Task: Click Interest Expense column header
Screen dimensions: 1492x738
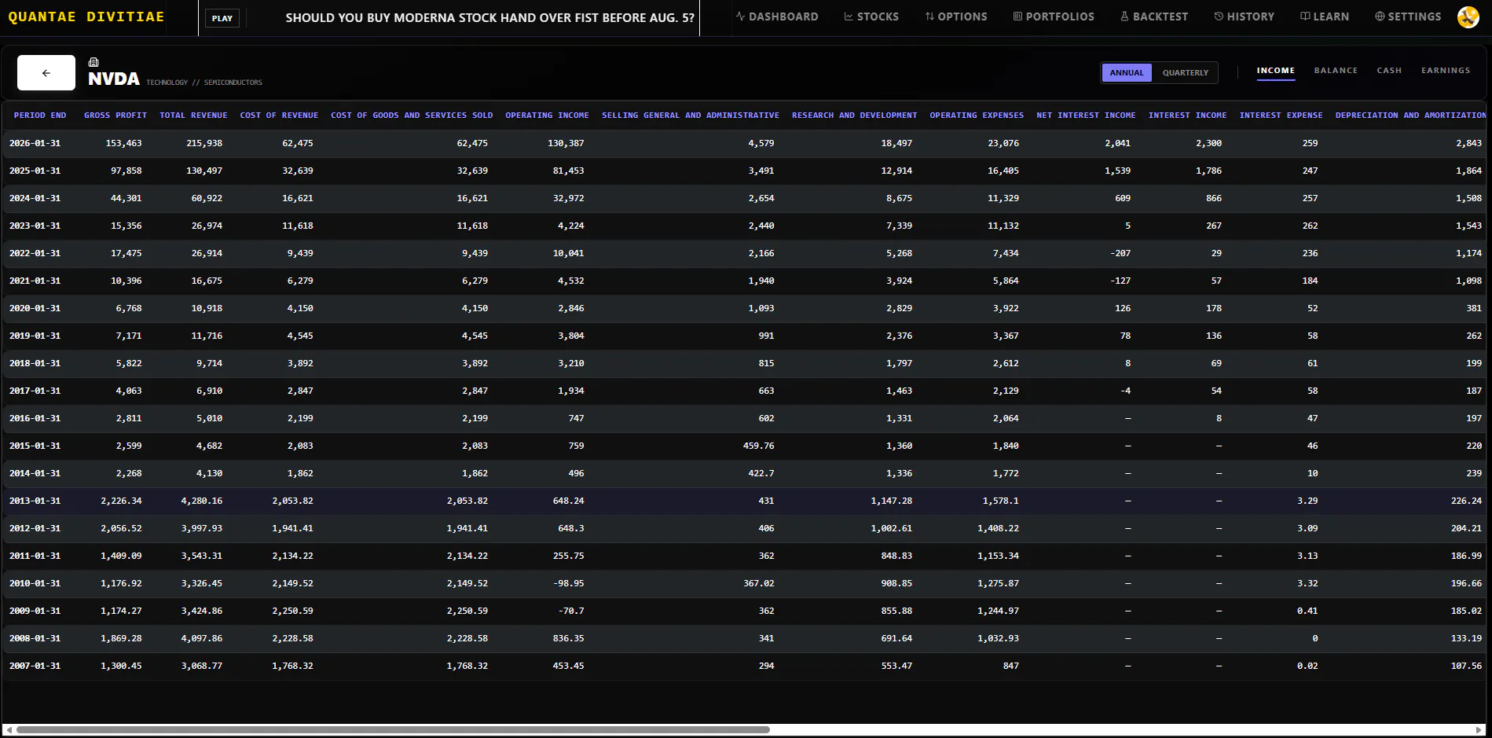Action: pyautogui.click(x=1281, y=116)
